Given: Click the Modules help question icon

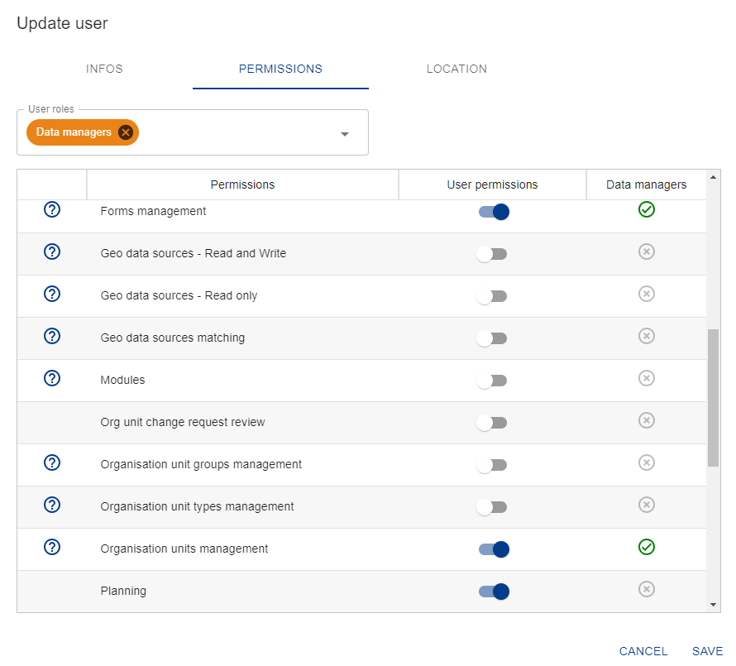Looking at the screenshot, I should [x=52, y=378].
